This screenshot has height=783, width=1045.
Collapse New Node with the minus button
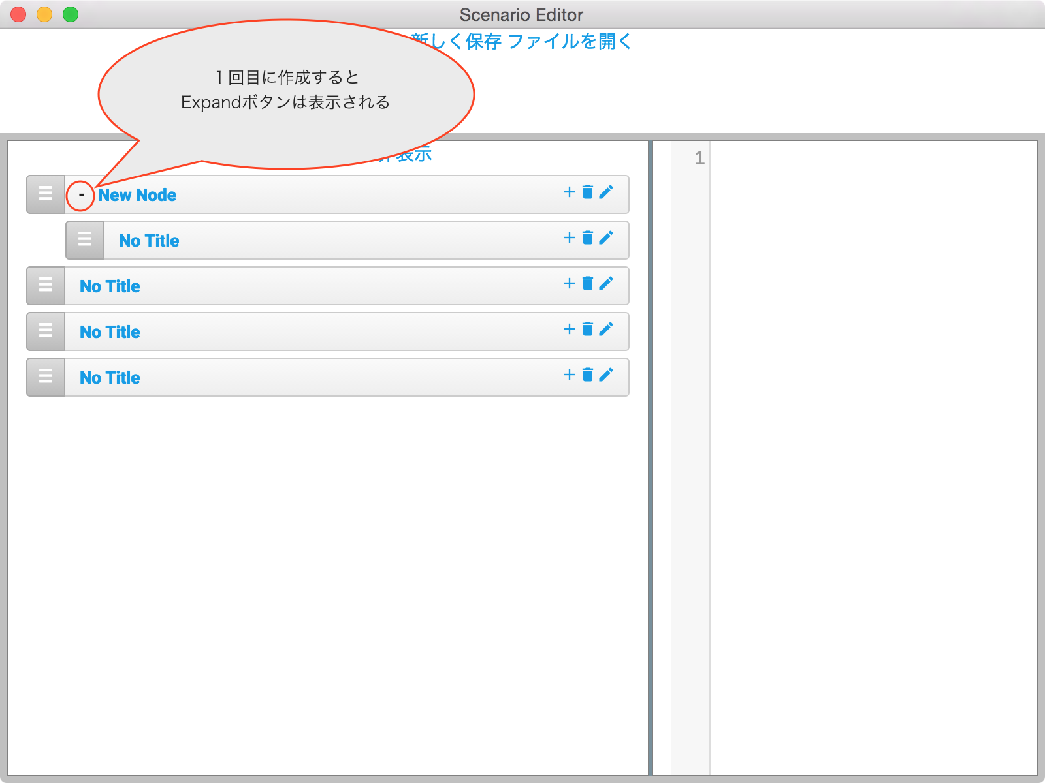[x=81, y=195]
